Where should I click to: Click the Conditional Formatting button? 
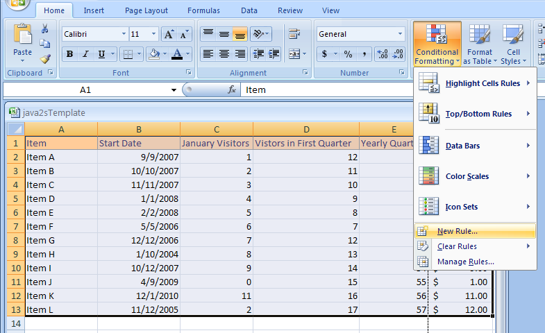437,44
